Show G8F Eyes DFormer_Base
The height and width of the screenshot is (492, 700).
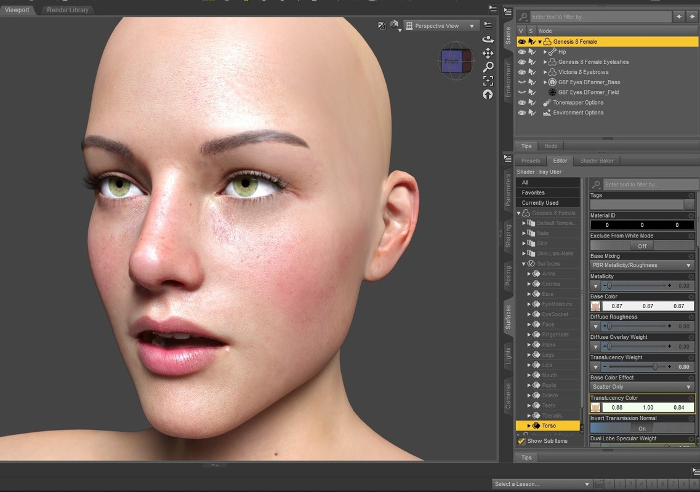click(x=521, y=82)
